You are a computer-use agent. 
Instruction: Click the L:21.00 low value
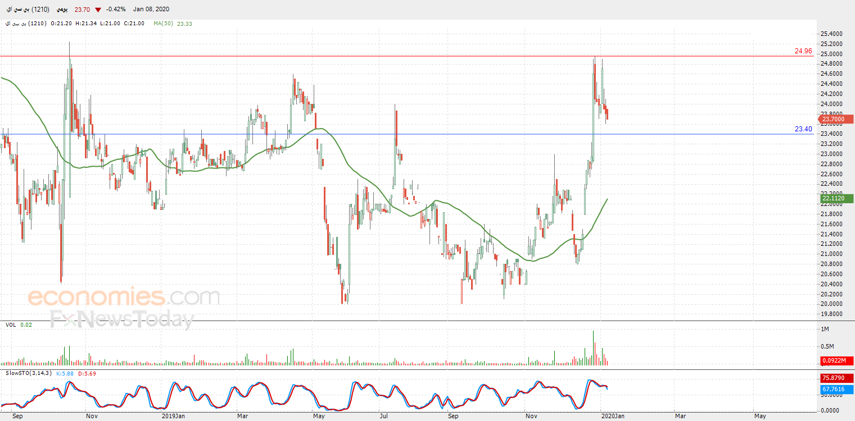[x=110, y=24]
